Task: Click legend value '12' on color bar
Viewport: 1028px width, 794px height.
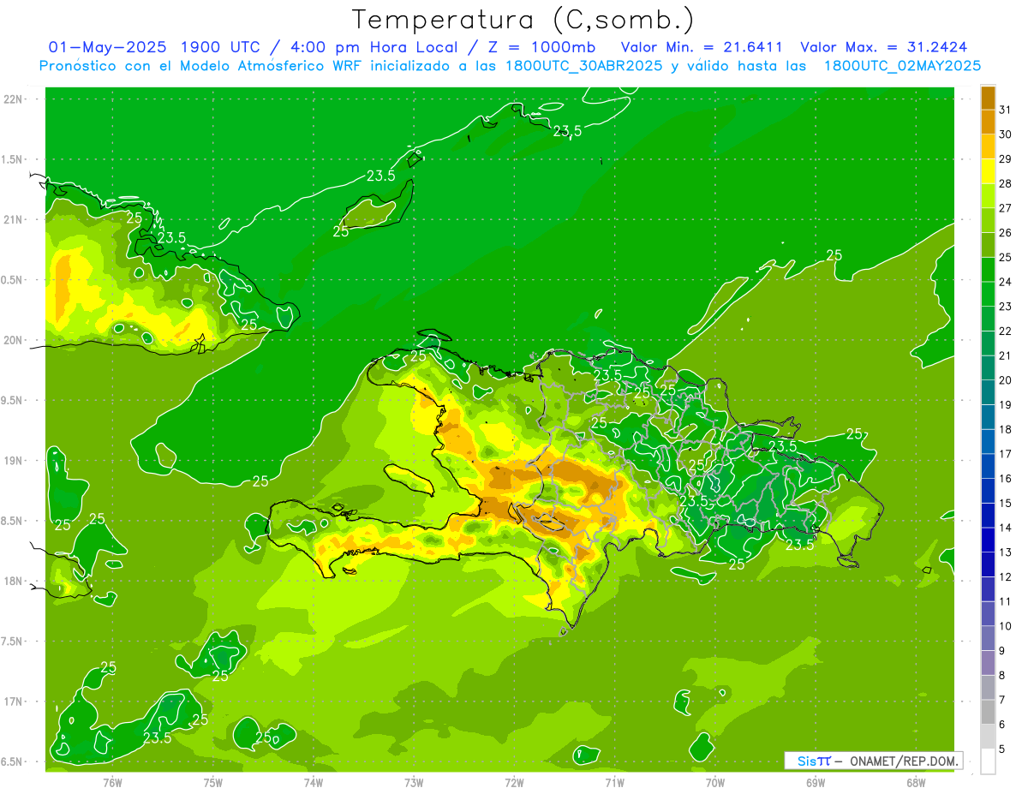Action: (x=1005, y=576)
